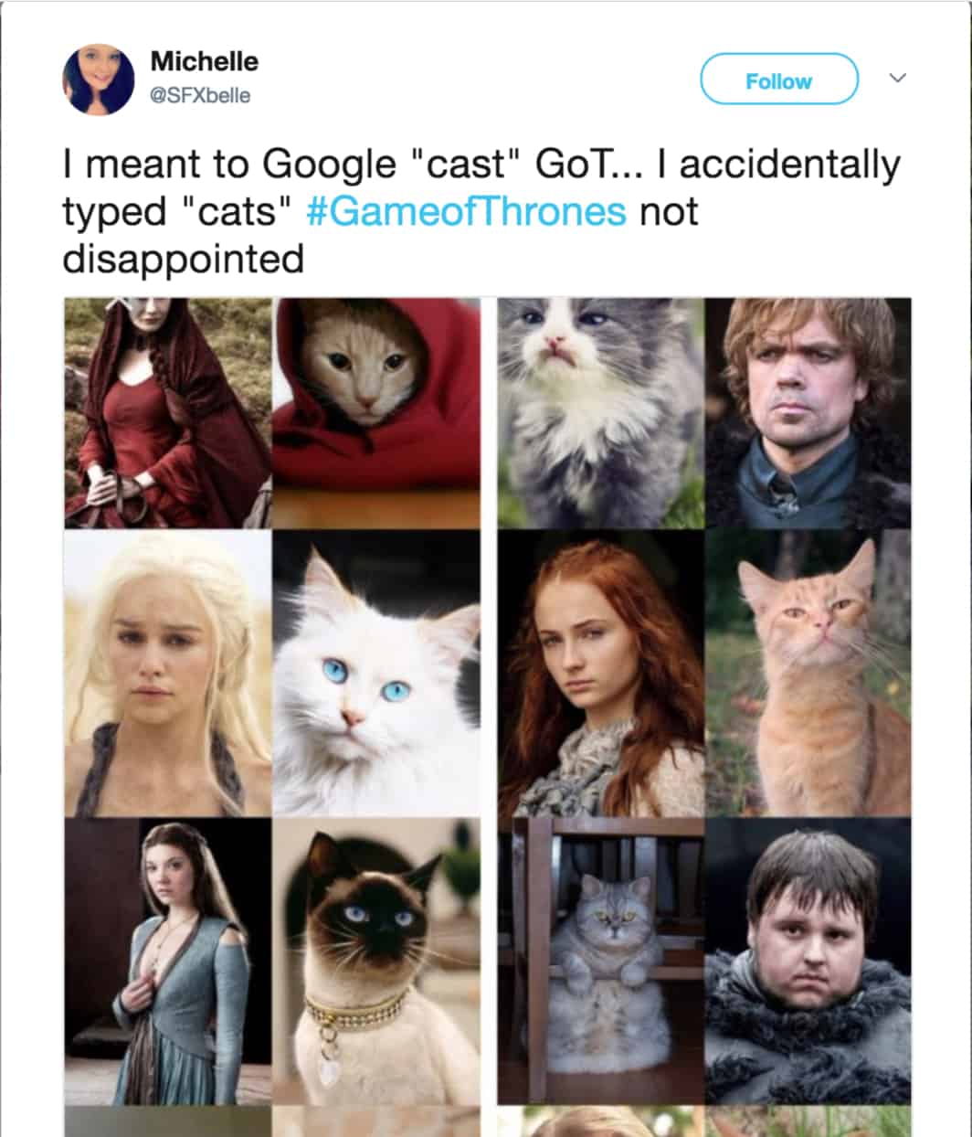This screenshot has height=1137, width=972.
Task: View the gray cat leaning on chair
Action: pos(601,961)
